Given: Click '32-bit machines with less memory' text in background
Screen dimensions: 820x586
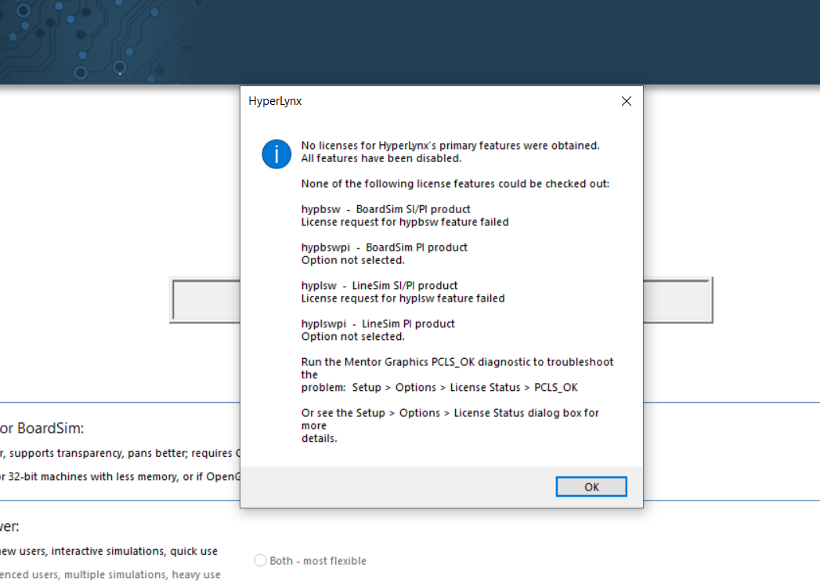Looking at the screenshot, I should pyautogui.click(x=93, y=476).
